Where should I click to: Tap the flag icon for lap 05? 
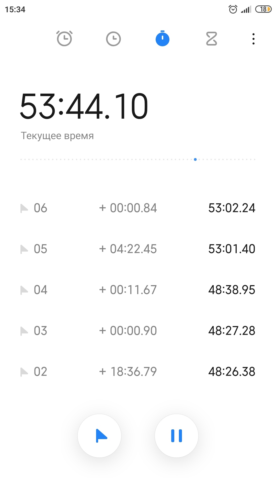pyautogui.click(x=24, y=249)
